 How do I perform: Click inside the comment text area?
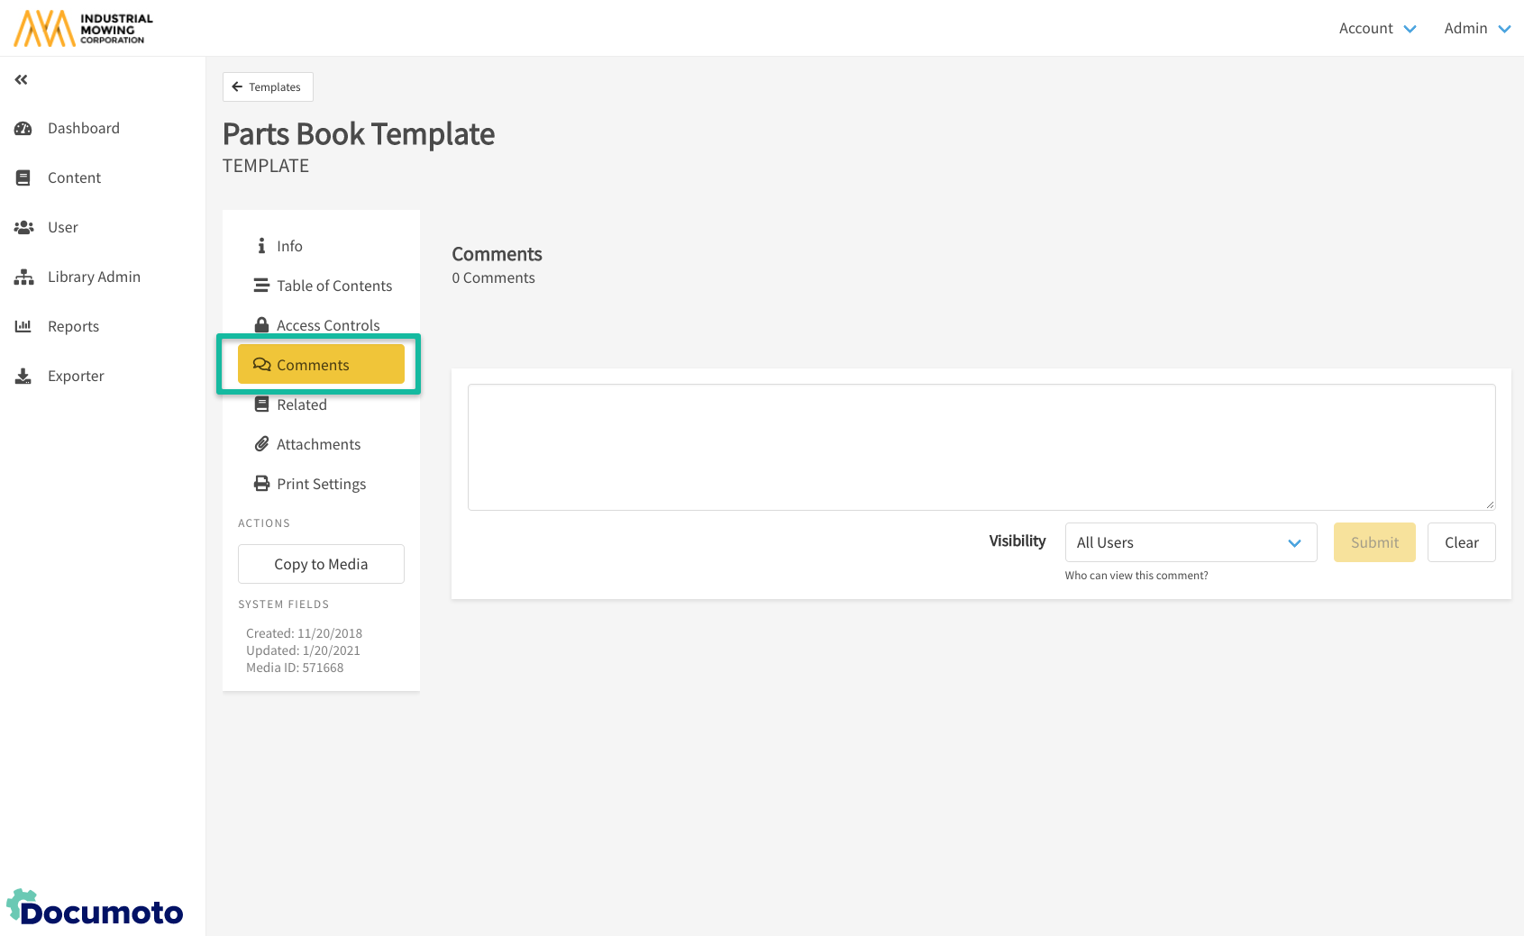coord(981,447)
